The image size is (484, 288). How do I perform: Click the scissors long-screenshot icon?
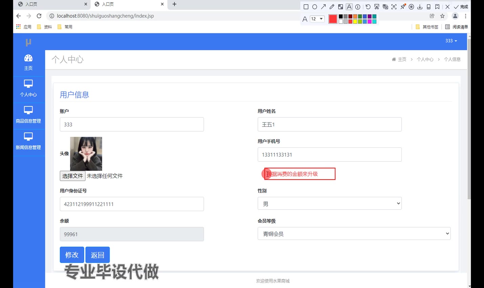point(376,7)
